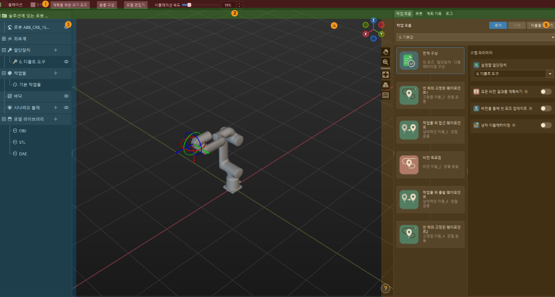Image resolution: width=555 pixels, height=297 pixels.
Task: Open the 0. 기본값 workflow dropdown
Action: coord(476,37)
